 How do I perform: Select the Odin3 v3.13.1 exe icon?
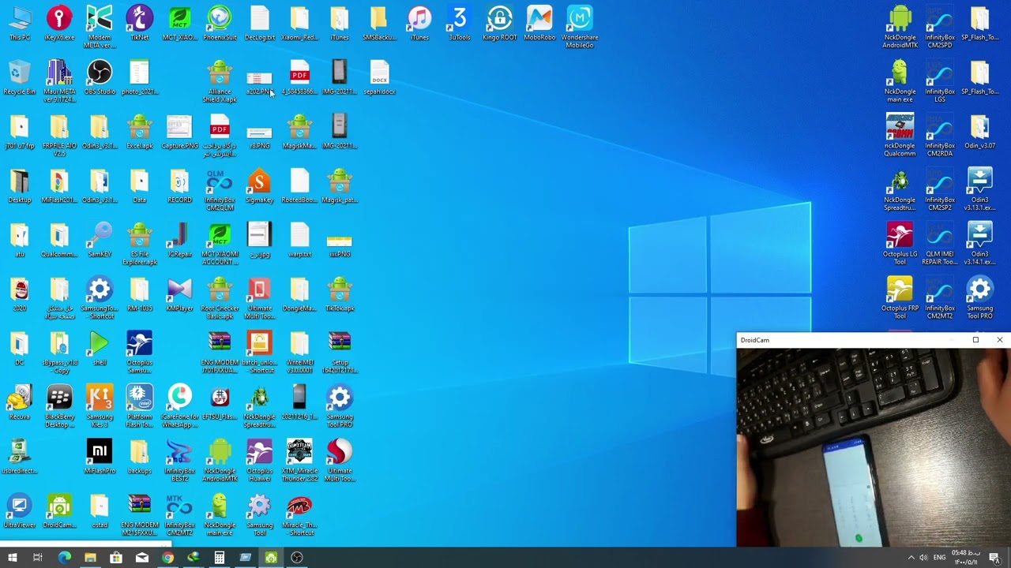pos(979,190)
